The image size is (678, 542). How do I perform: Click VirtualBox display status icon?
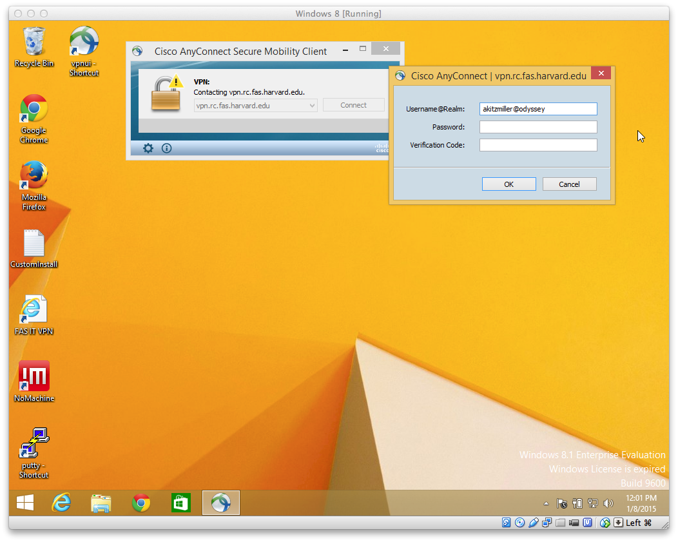pos(574,523)
